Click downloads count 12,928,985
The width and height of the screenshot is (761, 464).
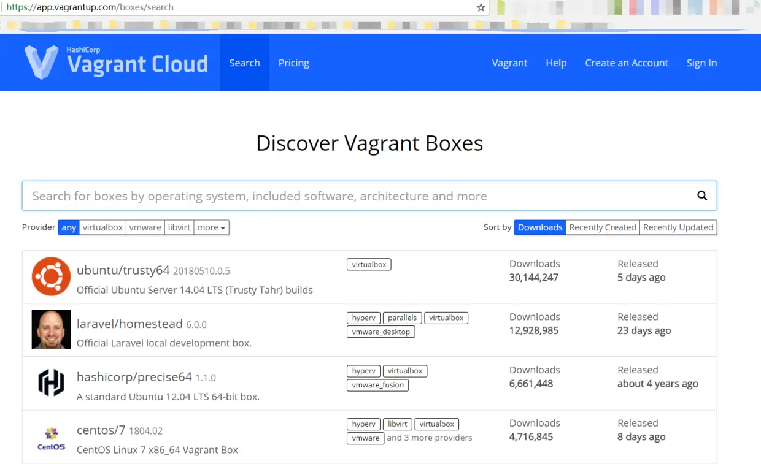point(534,331)
